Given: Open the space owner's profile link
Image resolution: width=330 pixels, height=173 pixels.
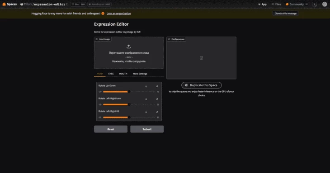Looking at the screenshot, I should coord(28,4).
